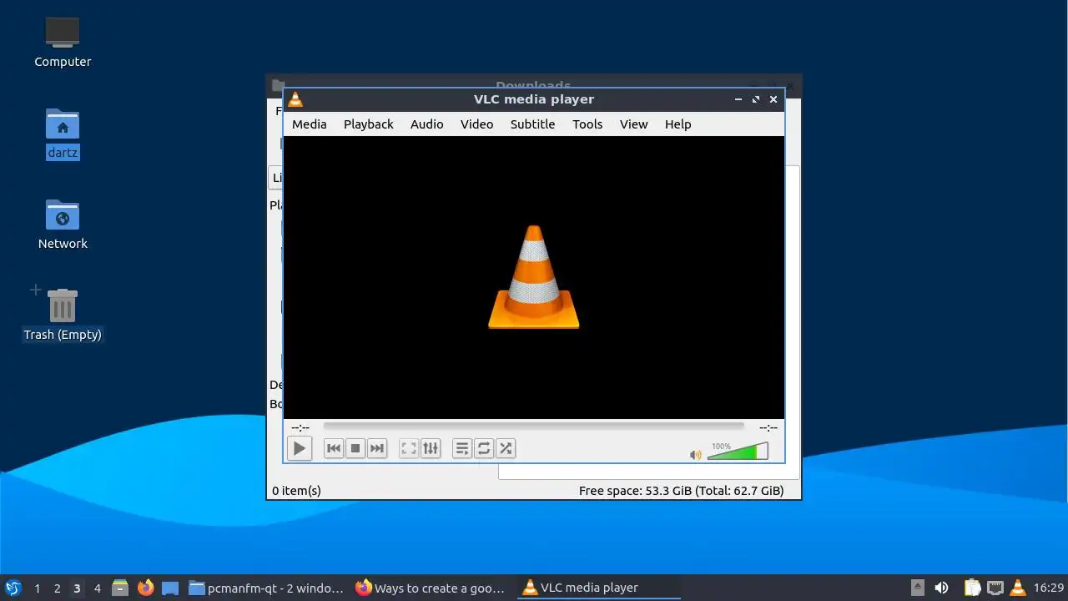Image resolution: width=1068 pixels, height=601 pixels.
Task: Open removable media eject tray icon
Action: tap(918, 588)
